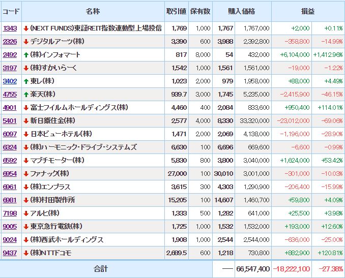Click the red down arrow beside デジタルアーツ(株)
This screenshot has height=278, width=345.
(26, 42)
